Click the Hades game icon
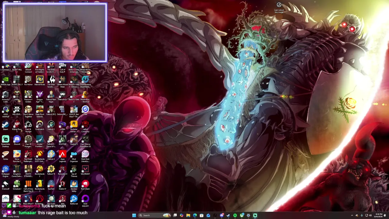389x219 pixels. 17,96
